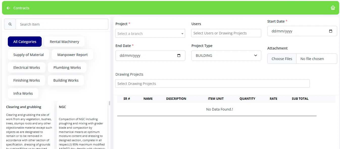Switch to Manpower Report category
This screenshot has height=149, width=340.
click(72, 55)
